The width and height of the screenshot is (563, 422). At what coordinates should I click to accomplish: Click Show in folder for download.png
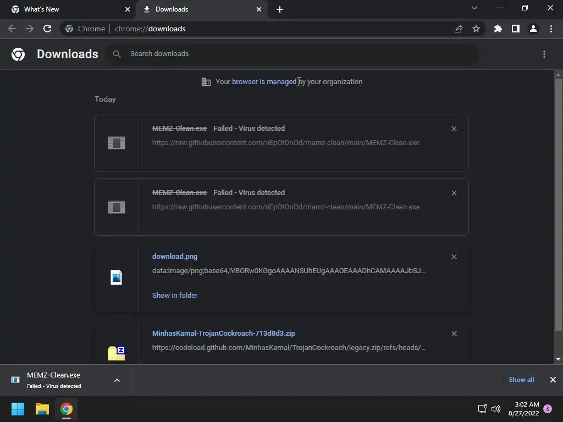tap(175, 295)
